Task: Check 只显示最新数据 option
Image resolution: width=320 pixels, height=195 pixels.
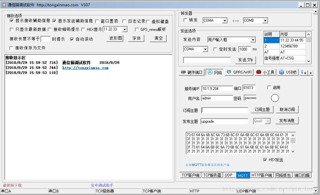Action: pyautogui.click(x=12, y=30)
